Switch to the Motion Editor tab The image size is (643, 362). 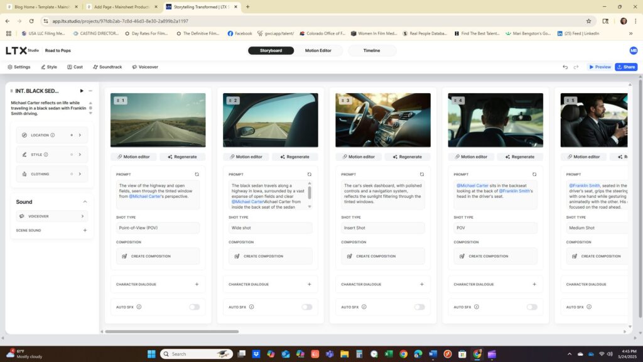[318, 50]
